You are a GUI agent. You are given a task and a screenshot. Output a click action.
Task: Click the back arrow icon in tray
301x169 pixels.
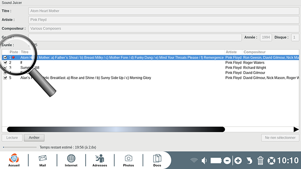249,161
